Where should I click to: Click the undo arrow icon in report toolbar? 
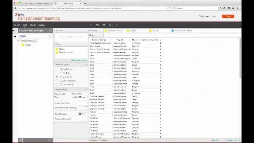[91, 25]
